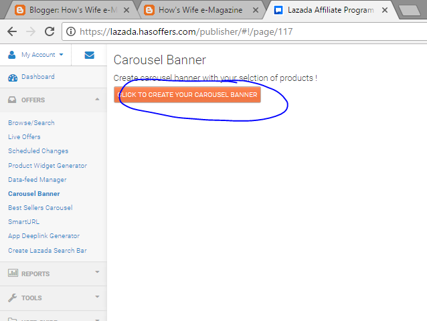Expand the REPORTS section arrow

[97, 272]
